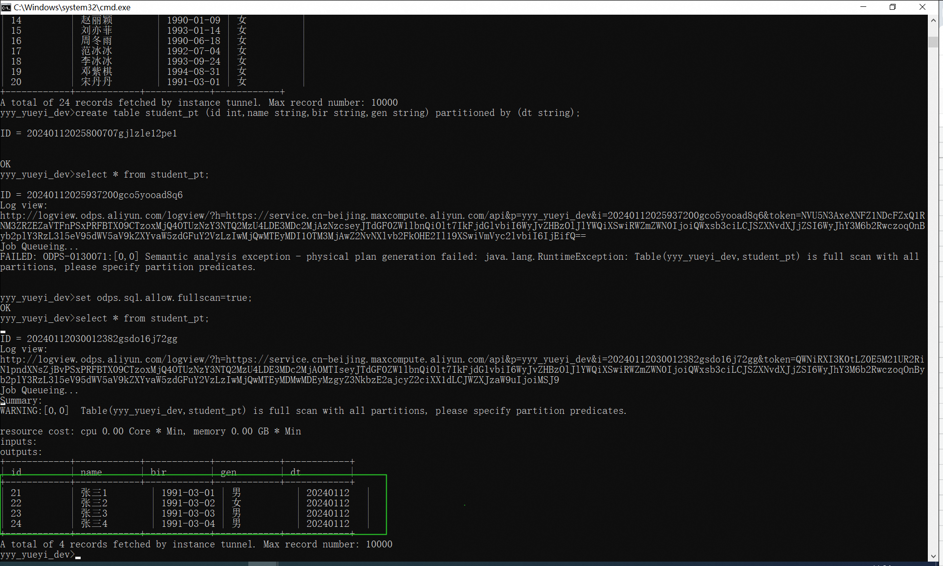Image resolution: width=943 pixels, height=566 pixels.
Task: Click the second logview URL after fullscan
Action: coord(462,369)
